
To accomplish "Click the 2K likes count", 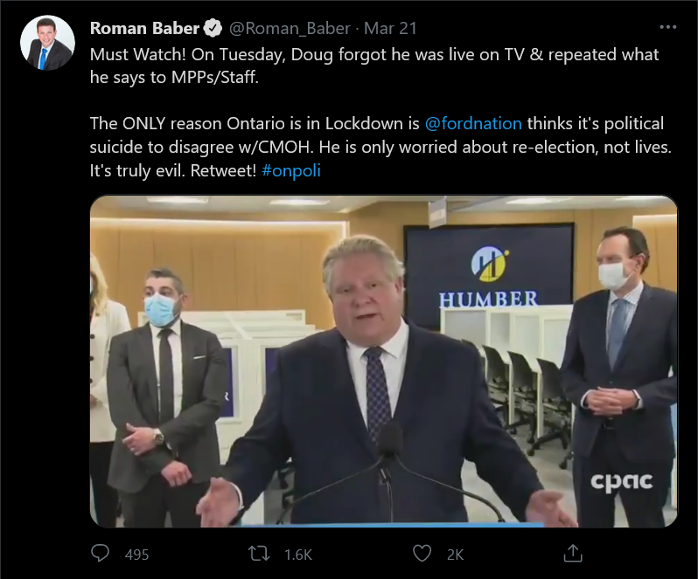I will coord(456,555).
